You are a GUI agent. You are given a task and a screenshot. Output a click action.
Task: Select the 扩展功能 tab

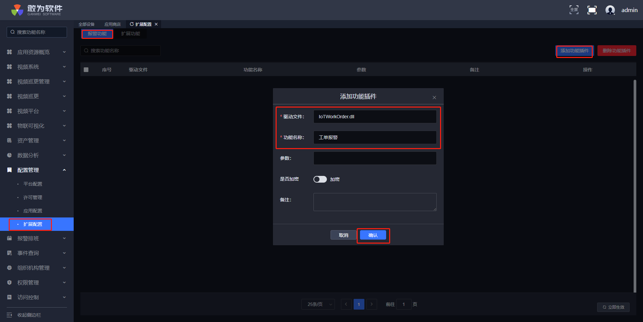[131, 34]
